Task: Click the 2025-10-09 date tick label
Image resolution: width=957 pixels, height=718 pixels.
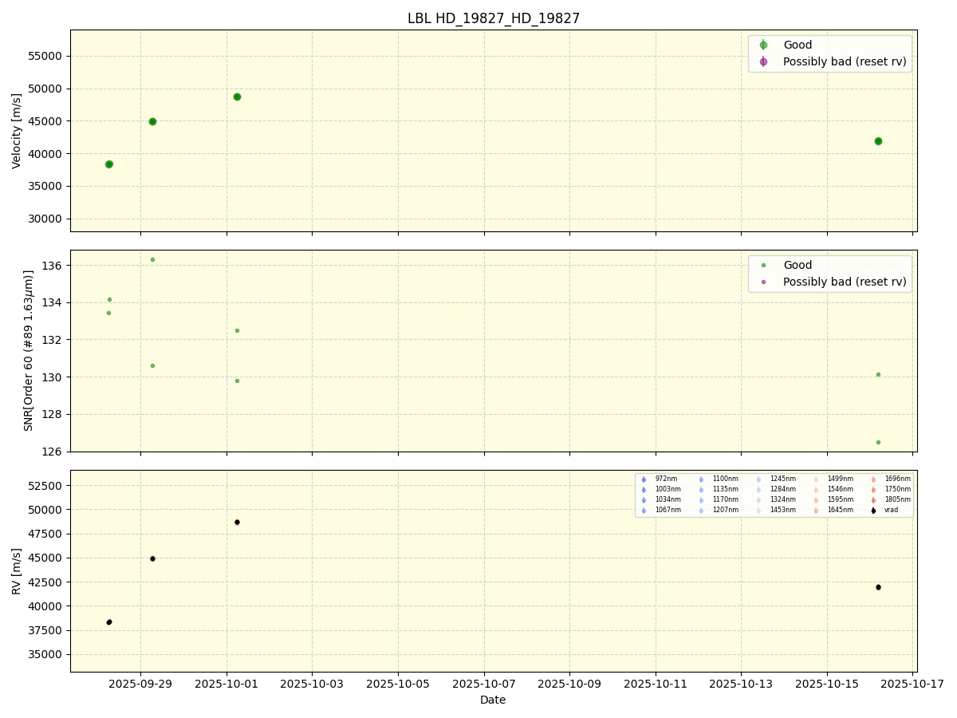Action: (569, 684)
